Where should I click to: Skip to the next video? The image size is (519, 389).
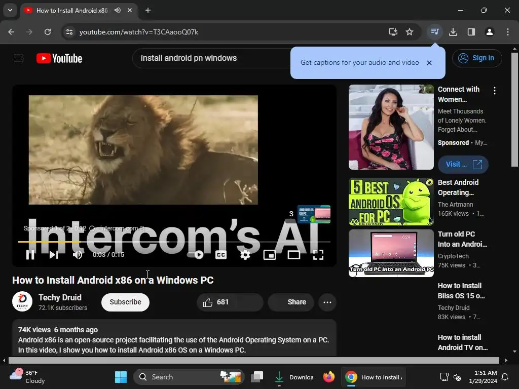coord(54,255)
